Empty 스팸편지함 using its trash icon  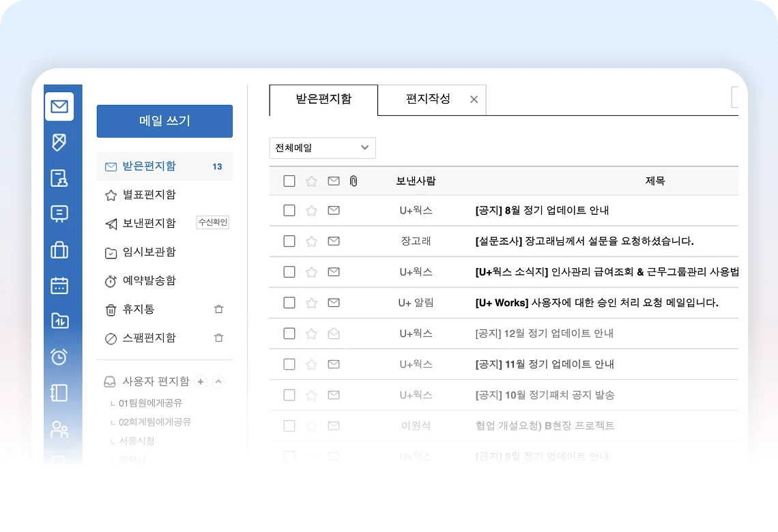pos(218,338)
